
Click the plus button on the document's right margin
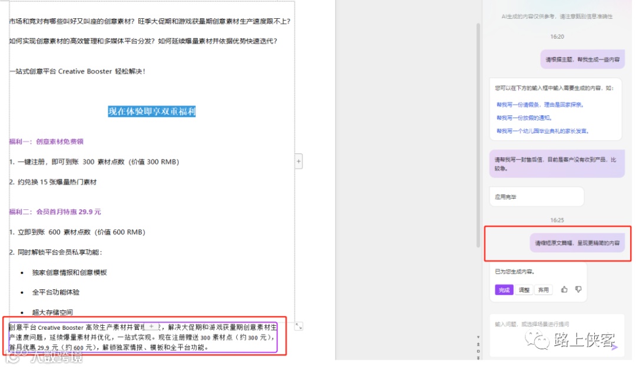coord(299,161)
